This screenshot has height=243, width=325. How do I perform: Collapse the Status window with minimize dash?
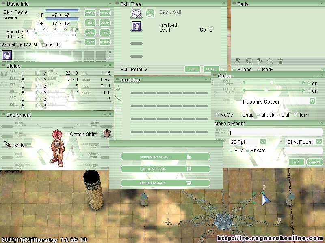(105, 65)
